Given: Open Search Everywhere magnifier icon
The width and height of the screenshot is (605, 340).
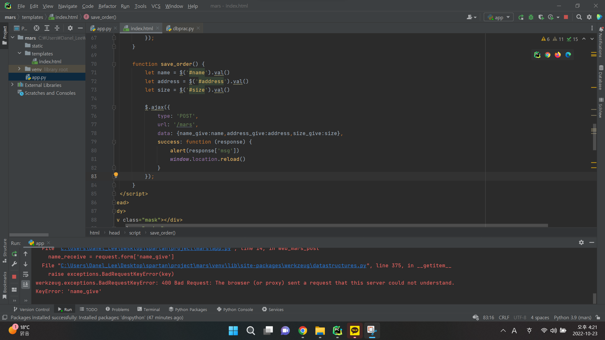Looking at the screenshot, I should 579,17.
